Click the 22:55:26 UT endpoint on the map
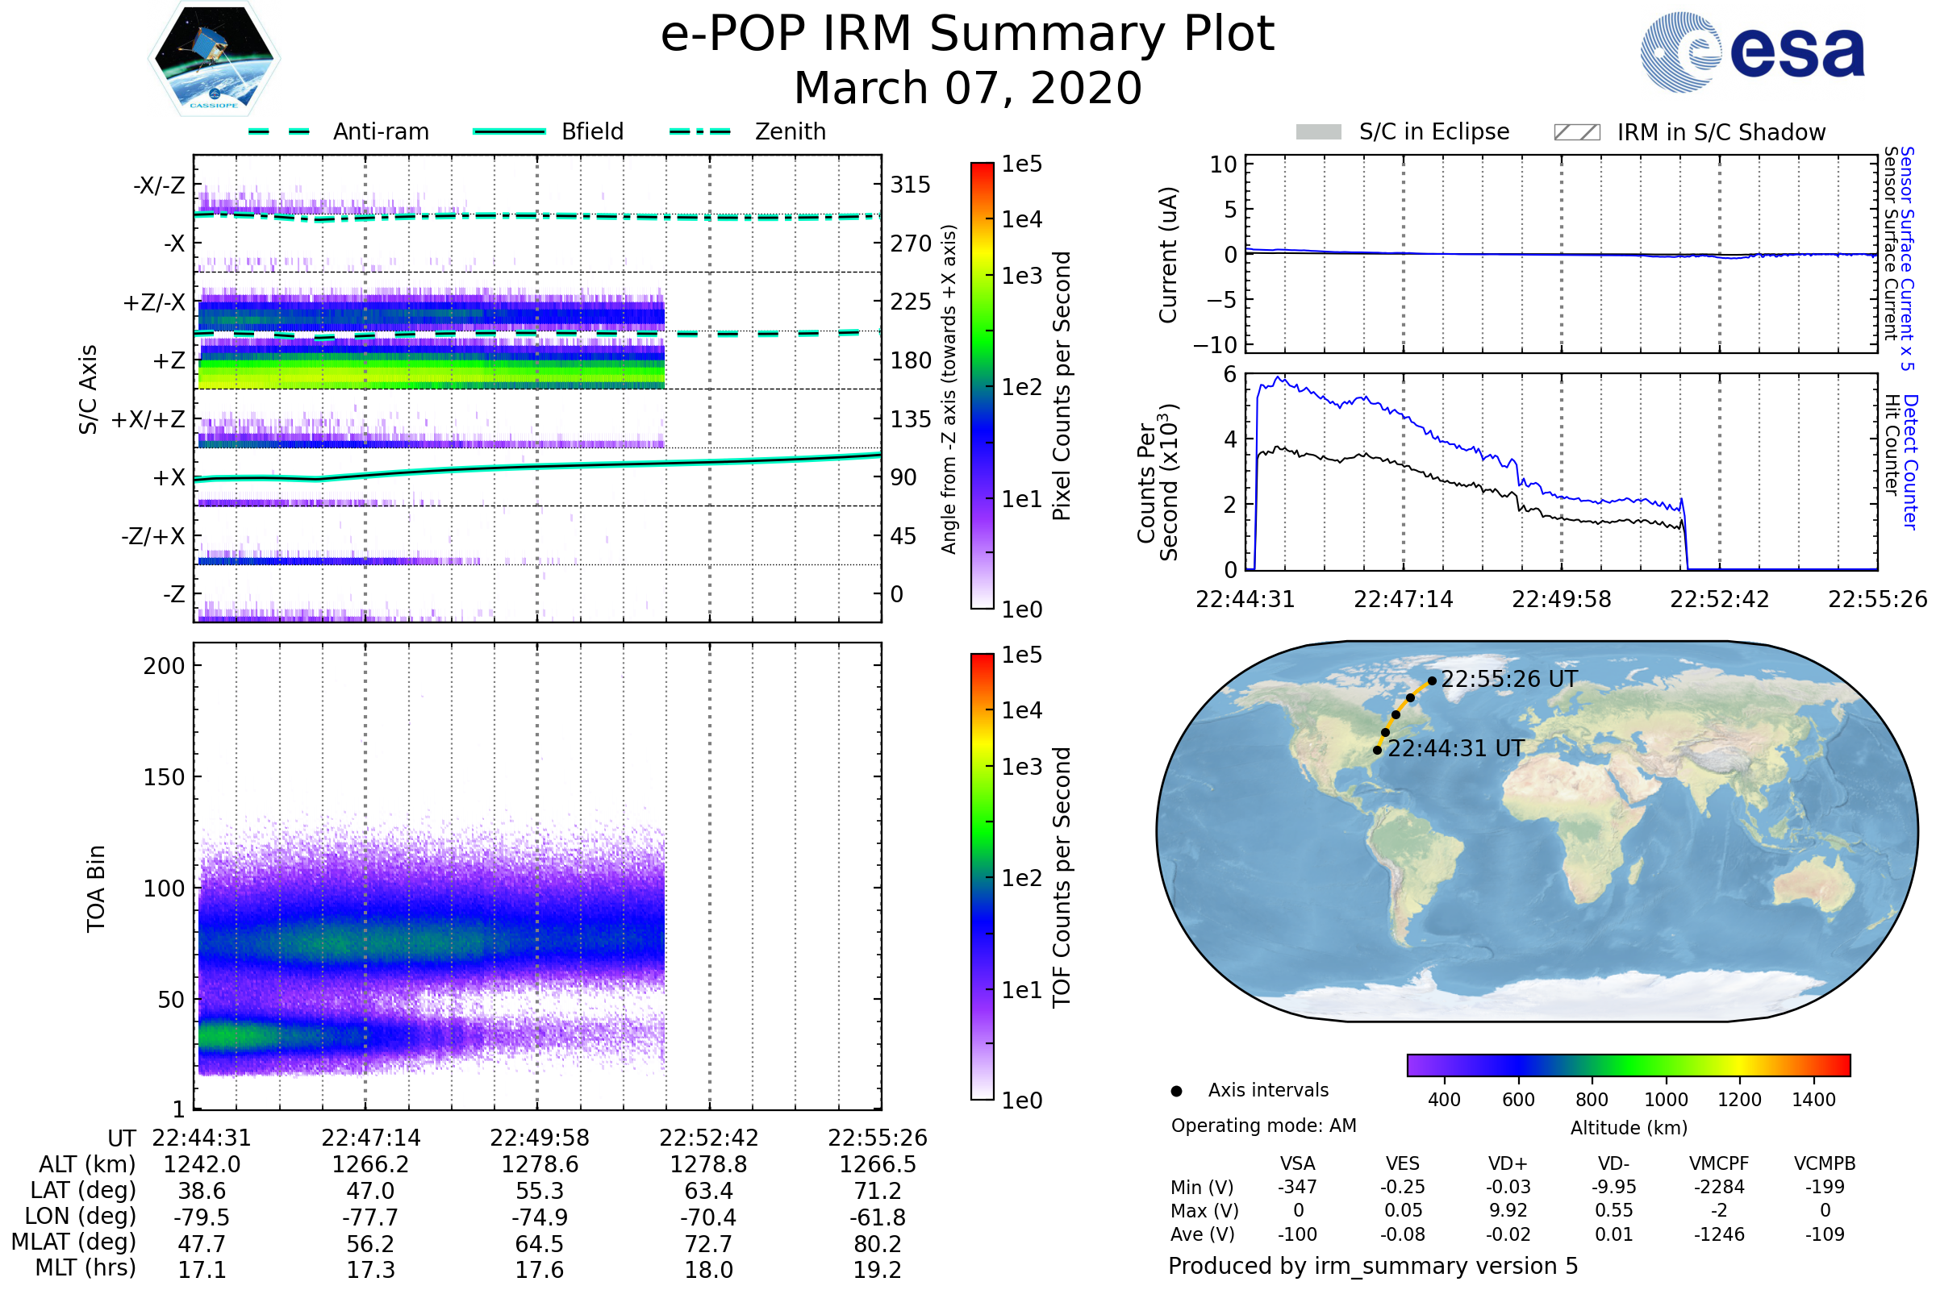The height and width of the screenshot is (1290, 1936). click(x=1433, y=680)
